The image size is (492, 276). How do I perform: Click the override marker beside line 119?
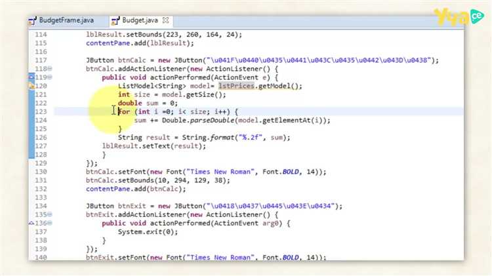pyautogui.click(x=31, y=77)
